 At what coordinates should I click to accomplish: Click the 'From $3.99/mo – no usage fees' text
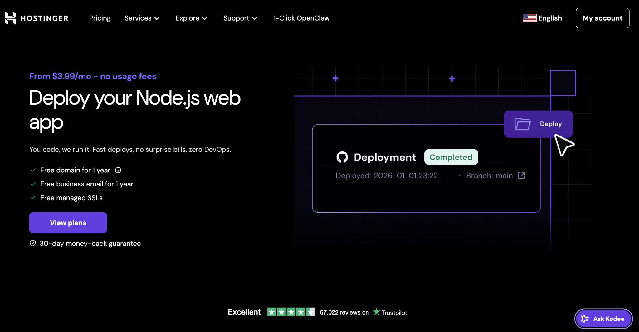point(93,76)
